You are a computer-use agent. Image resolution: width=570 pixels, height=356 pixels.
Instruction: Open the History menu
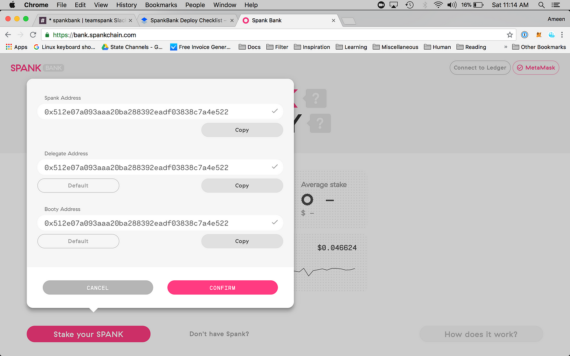click(x=126, y=5)
